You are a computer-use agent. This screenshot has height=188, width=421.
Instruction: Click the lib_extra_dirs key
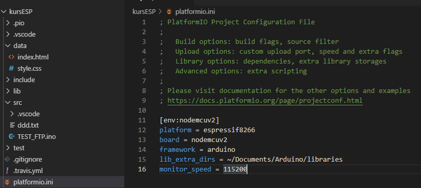pos(187,160)
